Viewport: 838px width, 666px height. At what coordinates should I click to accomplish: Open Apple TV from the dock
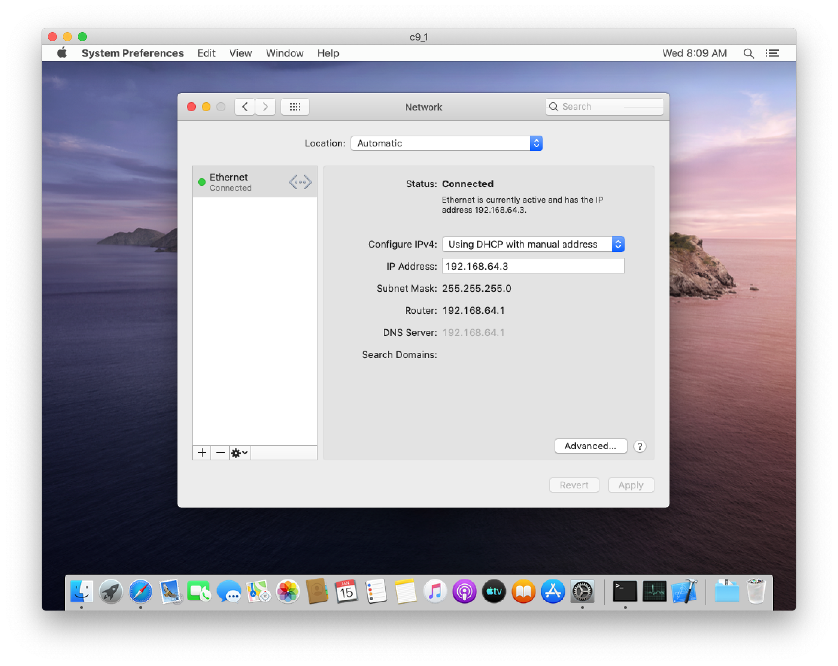click(494, 591)
